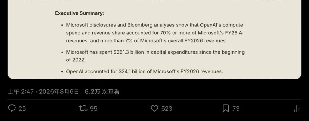Repost using the retweet arrows icon
The image size is (309, 121).
[83, 108]
